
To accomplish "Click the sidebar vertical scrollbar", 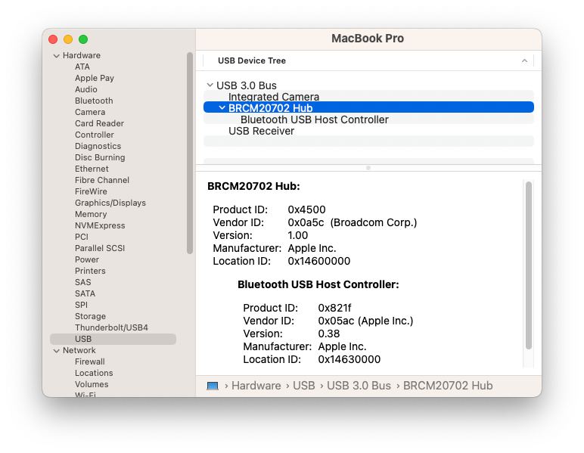I will pyautogui.click(x=190, y=153).
